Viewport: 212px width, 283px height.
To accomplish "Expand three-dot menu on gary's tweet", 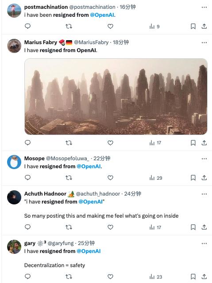I will [x=204, y=243].
